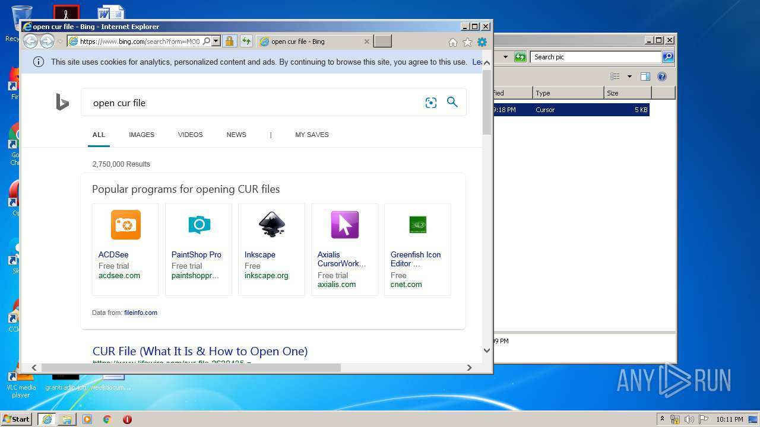
Task: Click the security lock icon
Action: [x=229, y=42]
